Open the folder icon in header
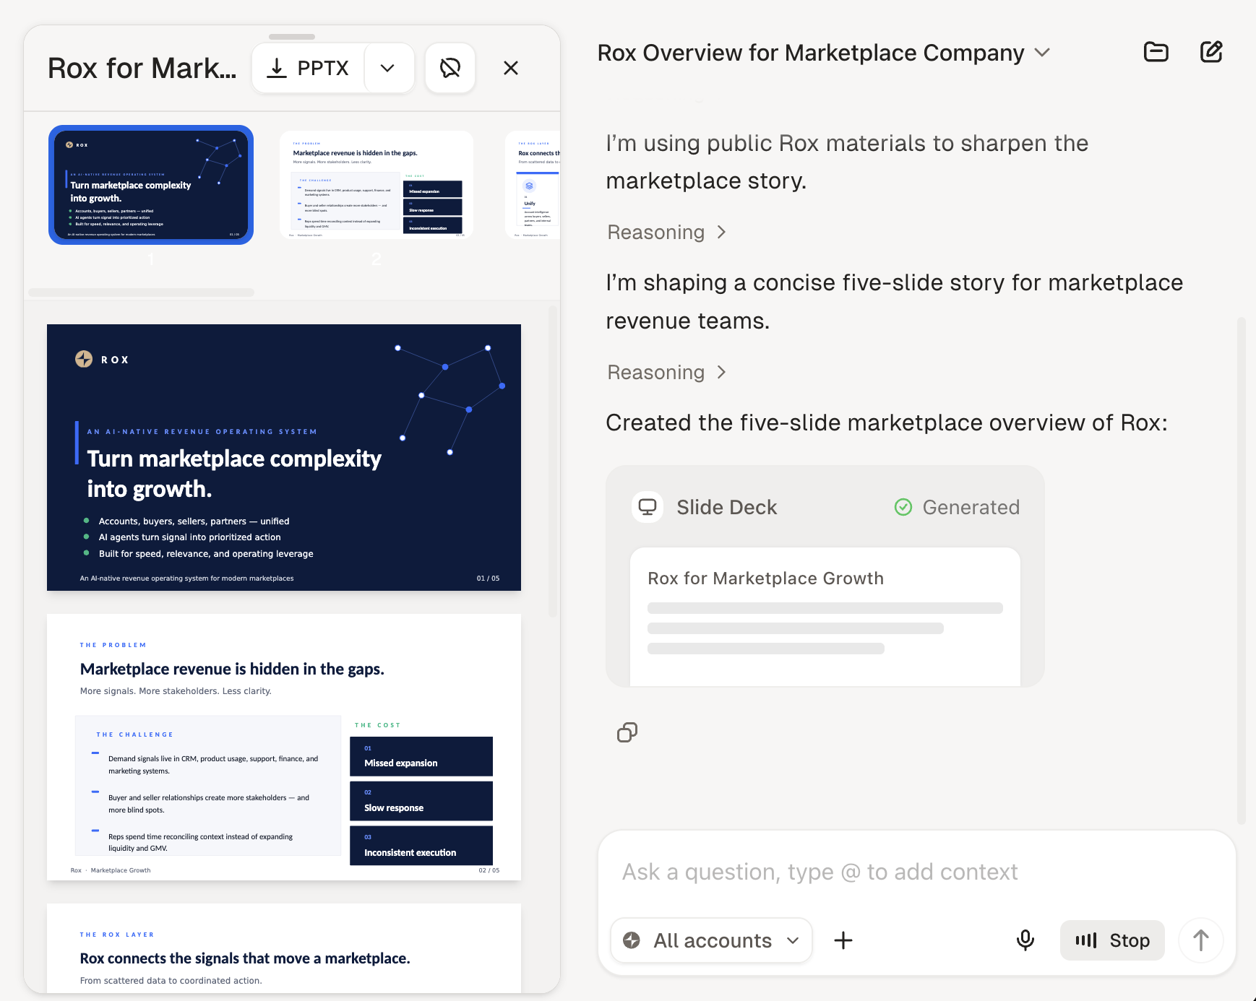The width and height of the screenshot is (1256, 1001). pyautogui.click(x=1156, y=52)
